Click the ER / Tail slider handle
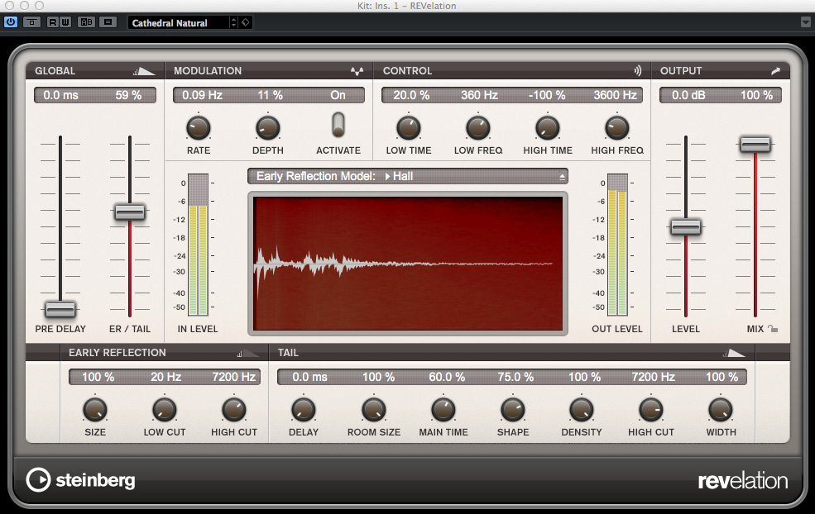Screen dimensions: 815x514 pos(130,212)
